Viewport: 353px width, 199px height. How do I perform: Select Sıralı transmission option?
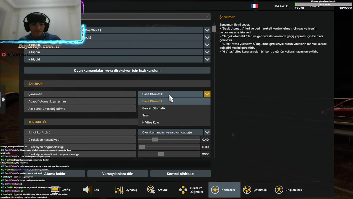[174, 115]
